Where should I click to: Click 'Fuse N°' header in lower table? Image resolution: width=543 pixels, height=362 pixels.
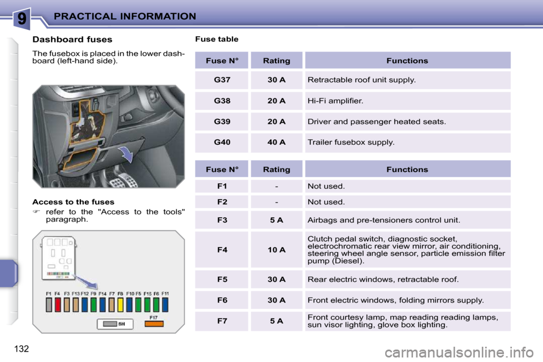[x=222, y=169]
